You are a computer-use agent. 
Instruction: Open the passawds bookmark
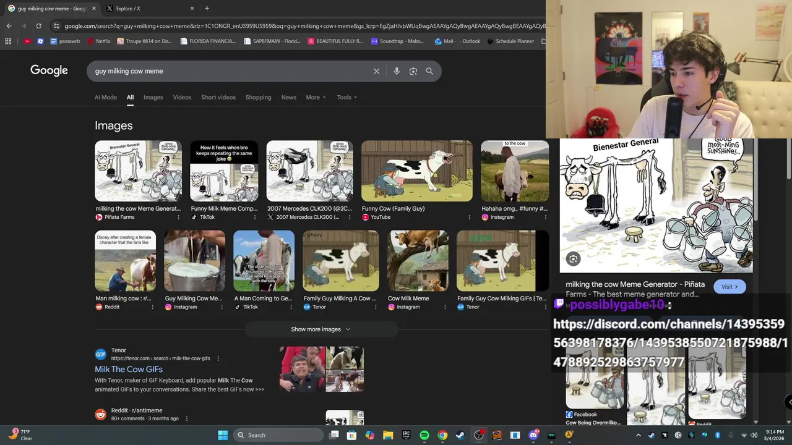66,41
